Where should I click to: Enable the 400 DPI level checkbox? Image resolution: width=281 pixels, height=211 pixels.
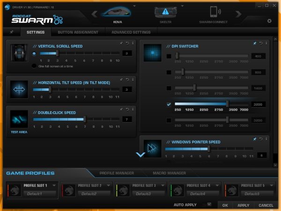169,56
